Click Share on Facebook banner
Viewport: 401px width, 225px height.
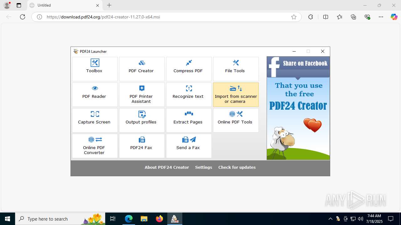[298, 67]
